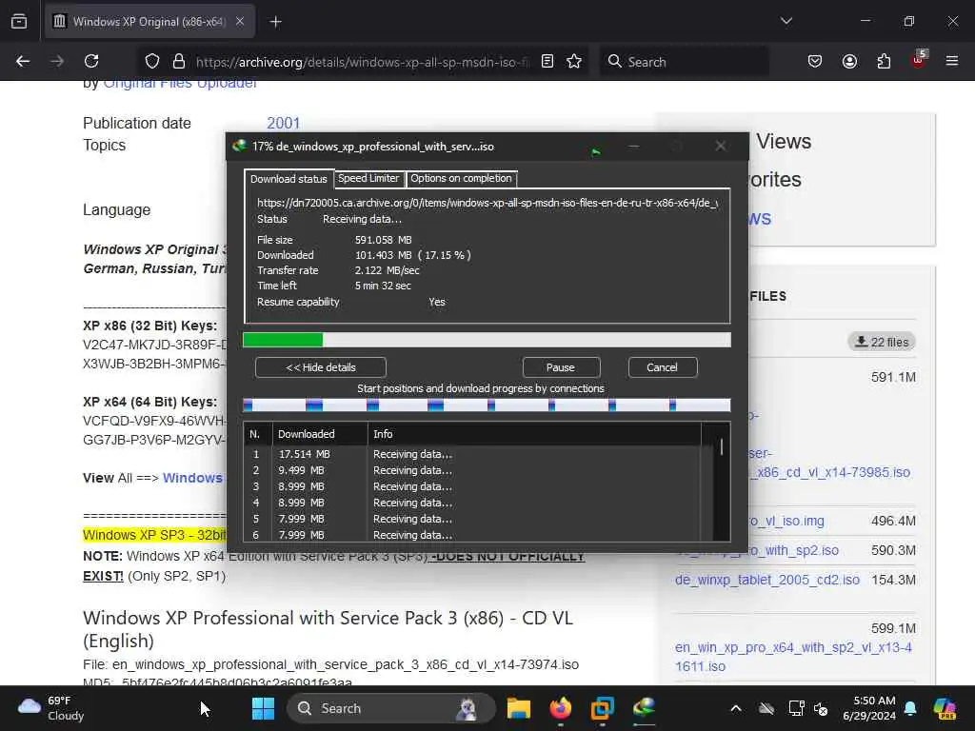Click the taskbar Search box
This screenshot has height=731, width=975.
coord(390,708)
